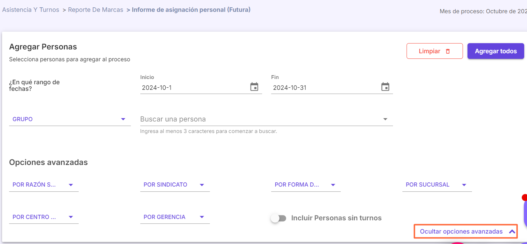Open the Inicio date calendar icon
527x244 pixels.
(x=254, y=87)
